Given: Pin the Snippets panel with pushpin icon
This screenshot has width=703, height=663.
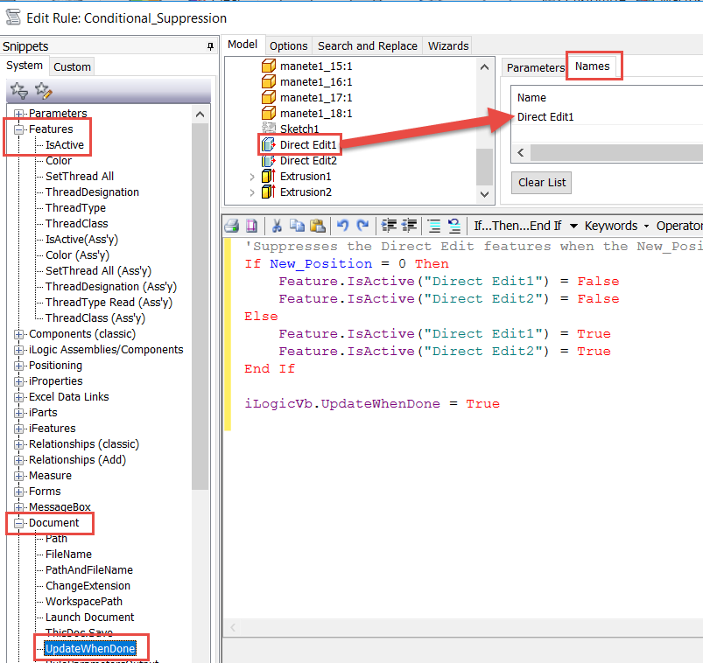Looking at the screenshot, I should click(x=210, y=46).
